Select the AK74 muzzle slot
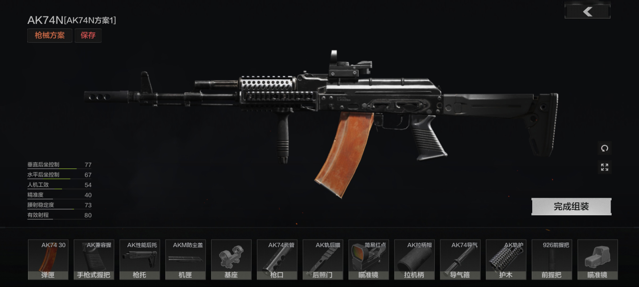639x287 pixels. 277,260
